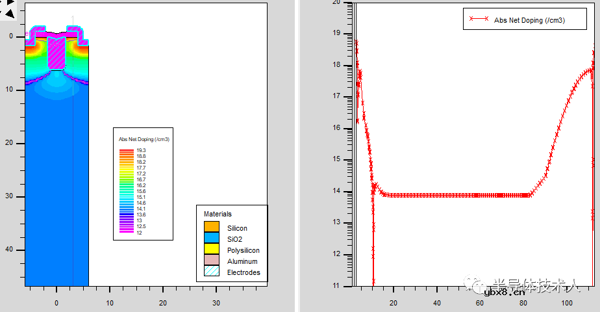Select the Polysilicon yellow swatch
This screenshot has height=312, width=600.
tap(212, 250)
